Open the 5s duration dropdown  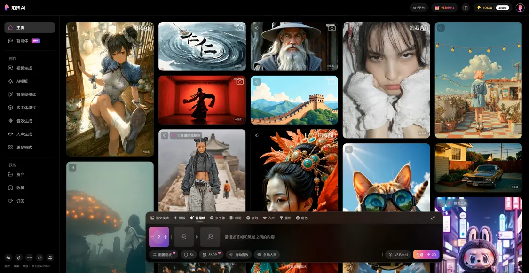pyautogui.click(x=189, y=255)
